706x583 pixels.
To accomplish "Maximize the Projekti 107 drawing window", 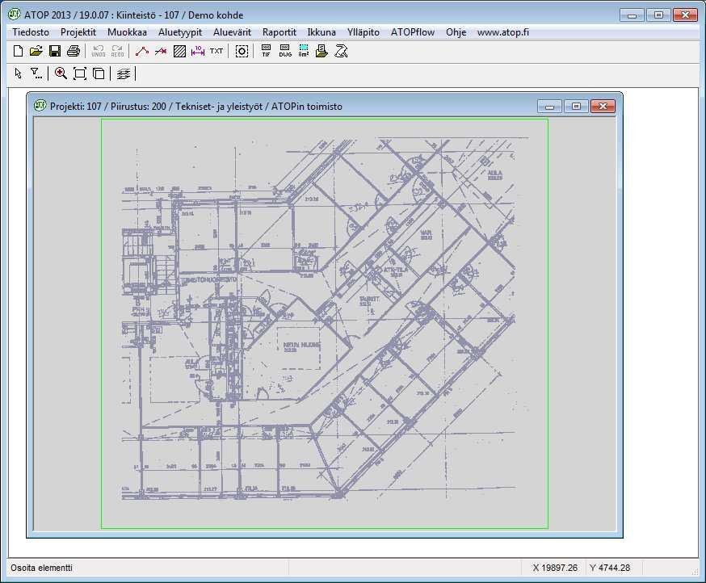I will coord(576,107).
